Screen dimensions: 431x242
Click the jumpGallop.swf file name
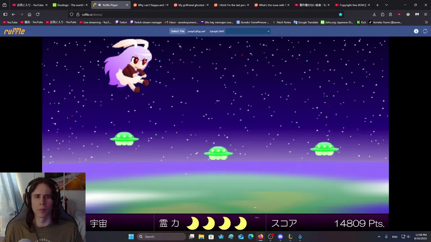pyautogui.click(x=196, y=31)
